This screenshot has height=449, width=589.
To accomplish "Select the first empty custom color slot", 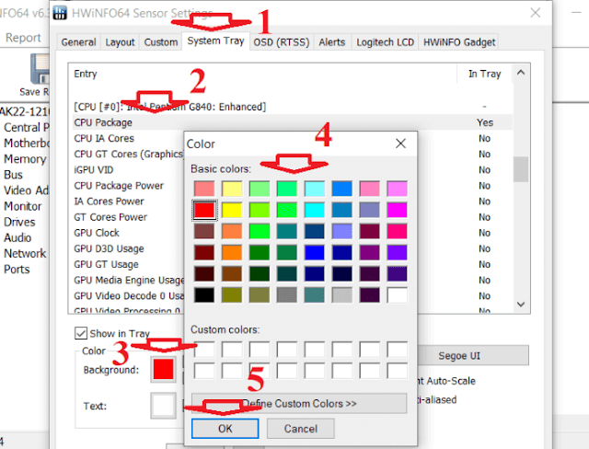I will point(204,349).
